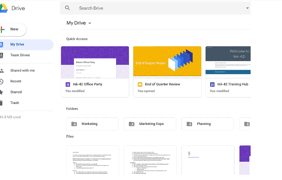
Task: Expand the search options dropdown arrow
Action: (247, 8)
